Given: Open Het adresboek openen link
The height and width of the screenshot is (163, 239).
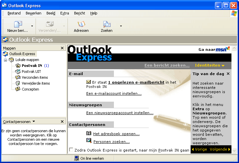Looking at the screenshot, I should coord(116,134).
